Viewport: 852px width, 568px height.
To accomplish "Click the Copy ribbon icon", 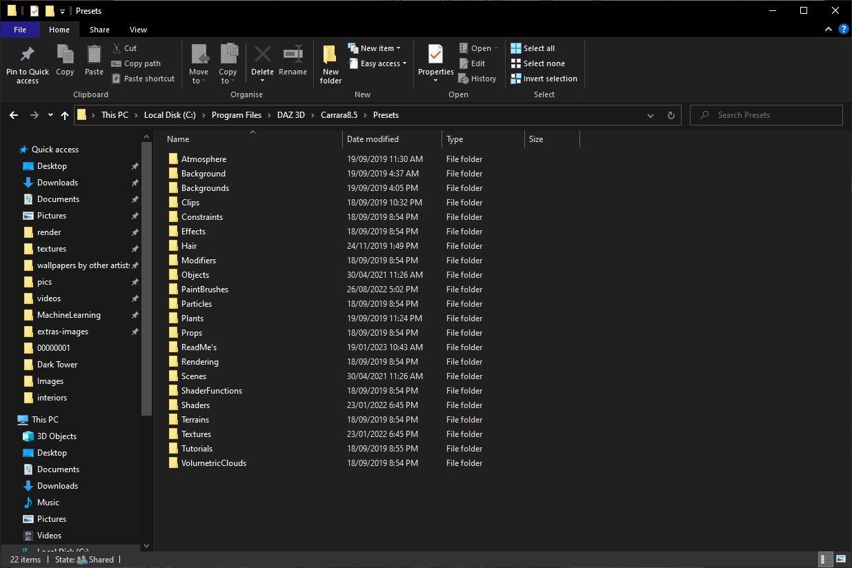I will pyautogui.click(x=65, y=54).
